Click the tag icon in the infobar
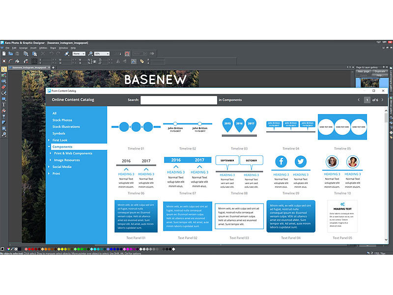 (141, 61)
